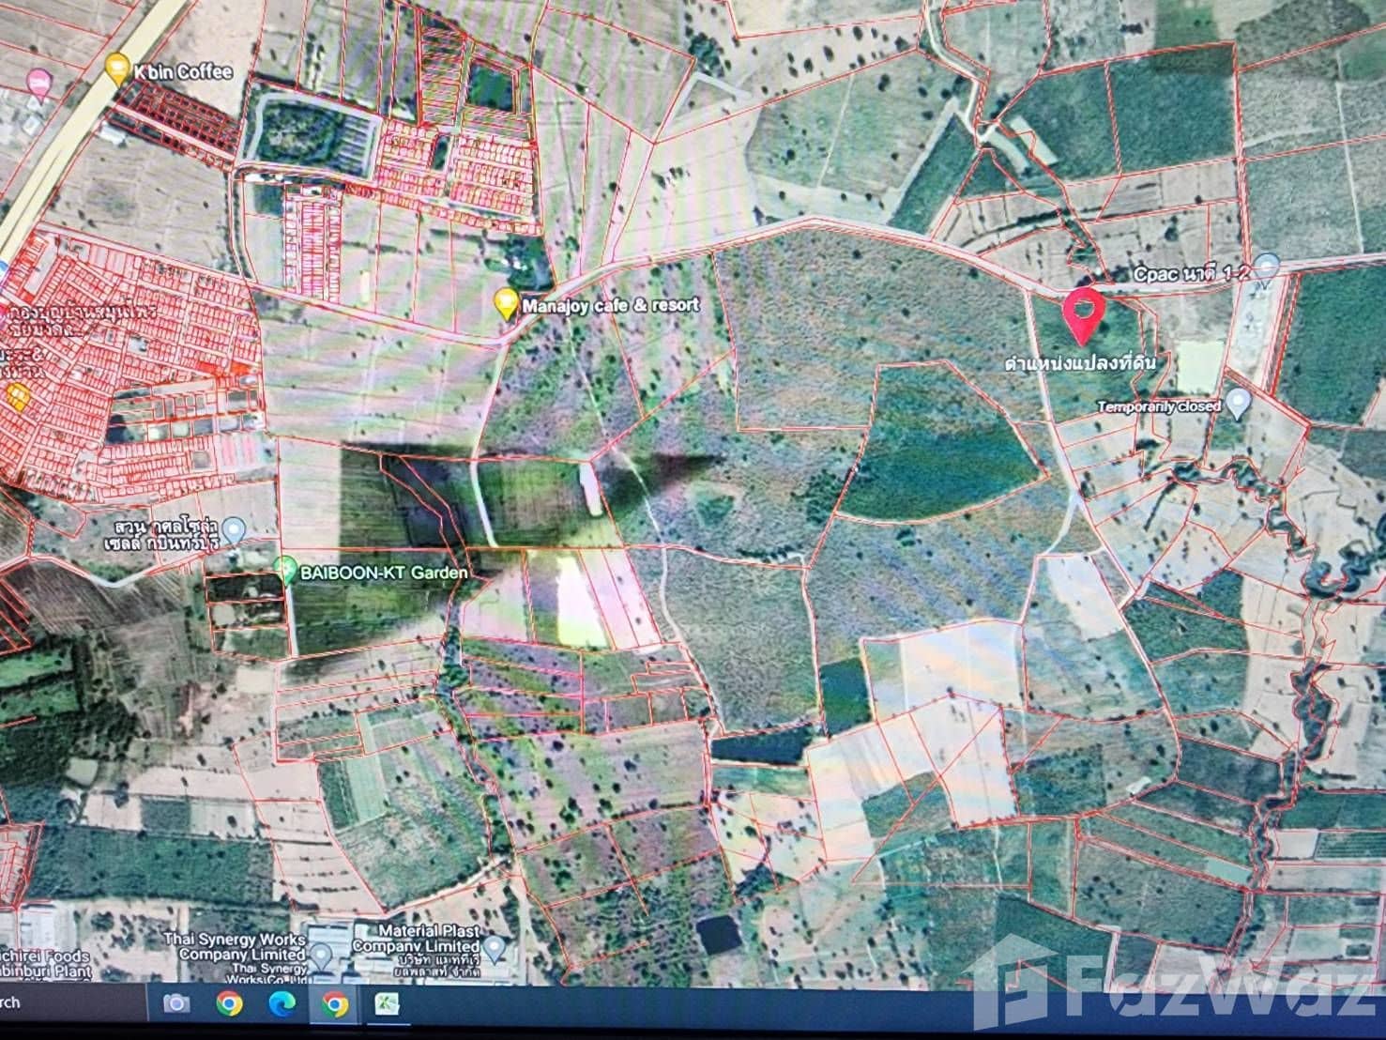Launch Microsoft Edge from the taskbar

tap(282, 1004)
